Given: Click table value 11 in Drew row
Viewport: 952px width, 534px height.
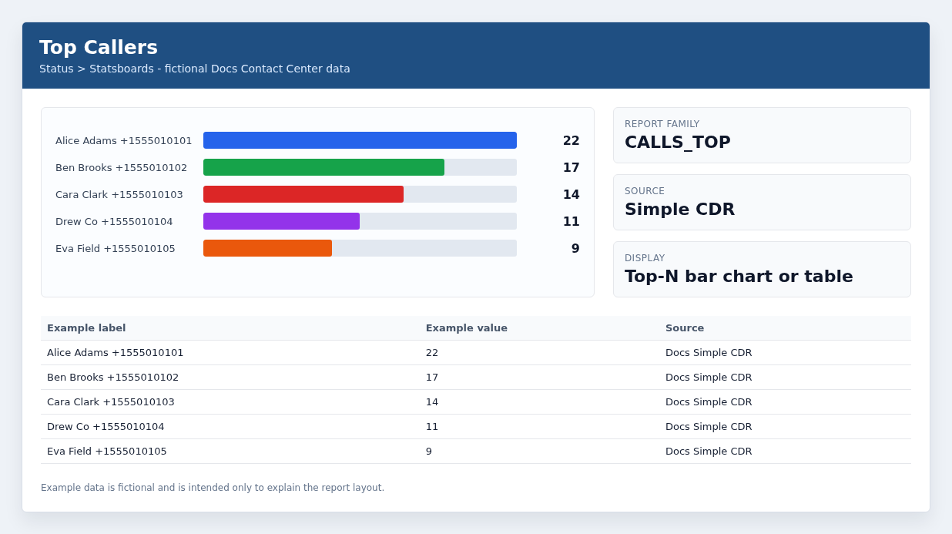Looking at the screenshot, I should (x=432, y=426).
